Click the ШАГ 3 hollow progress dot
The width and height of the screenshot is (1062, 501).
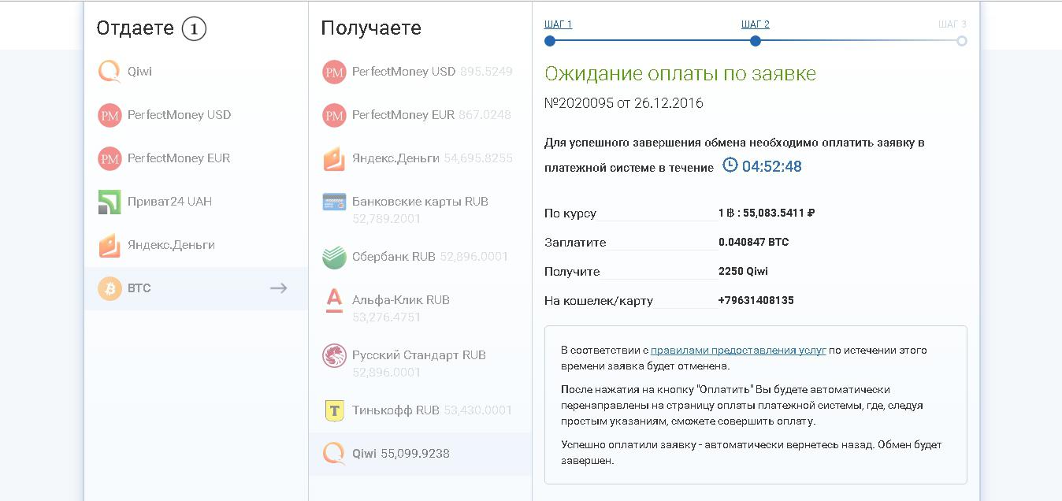(962, 41)
